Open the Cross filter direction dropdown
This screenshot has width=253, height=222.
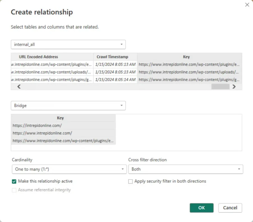[x=186, y=169]
